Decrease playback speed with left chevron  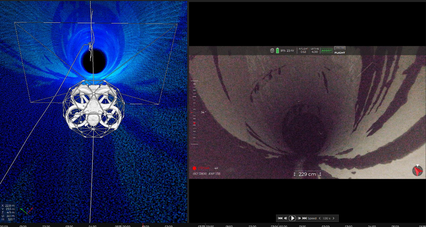point(320,218)
